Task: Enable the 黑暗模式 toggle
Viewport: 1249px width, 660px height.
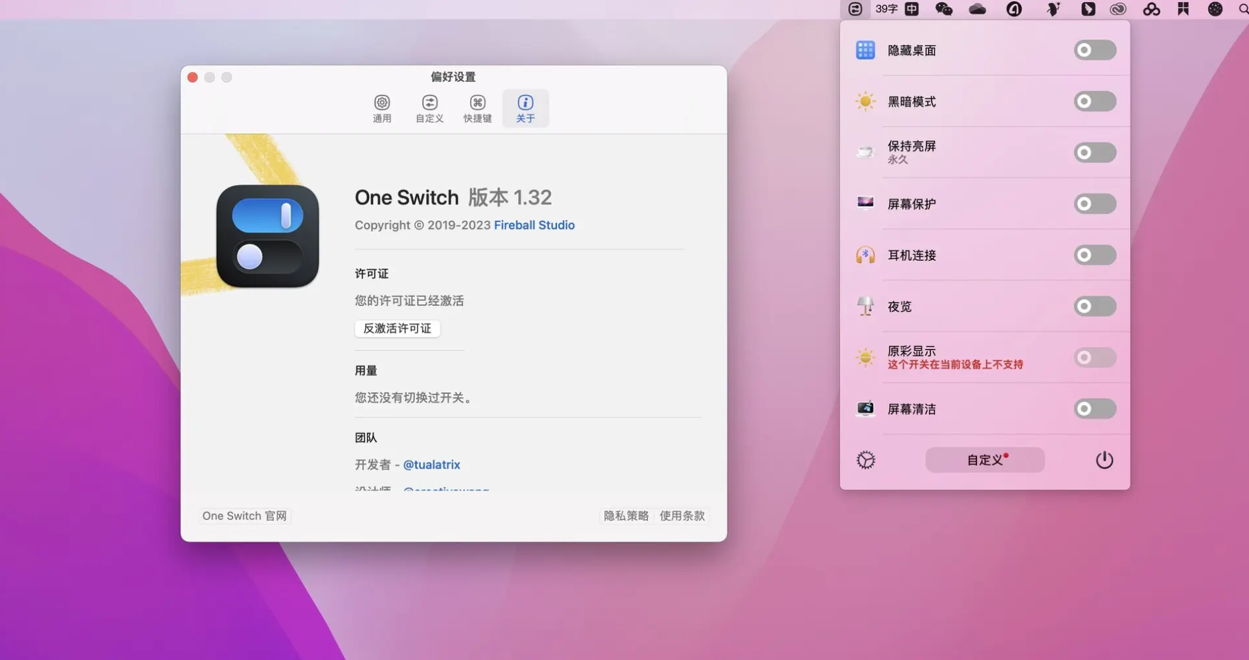Action: (x=1094, y=101)
